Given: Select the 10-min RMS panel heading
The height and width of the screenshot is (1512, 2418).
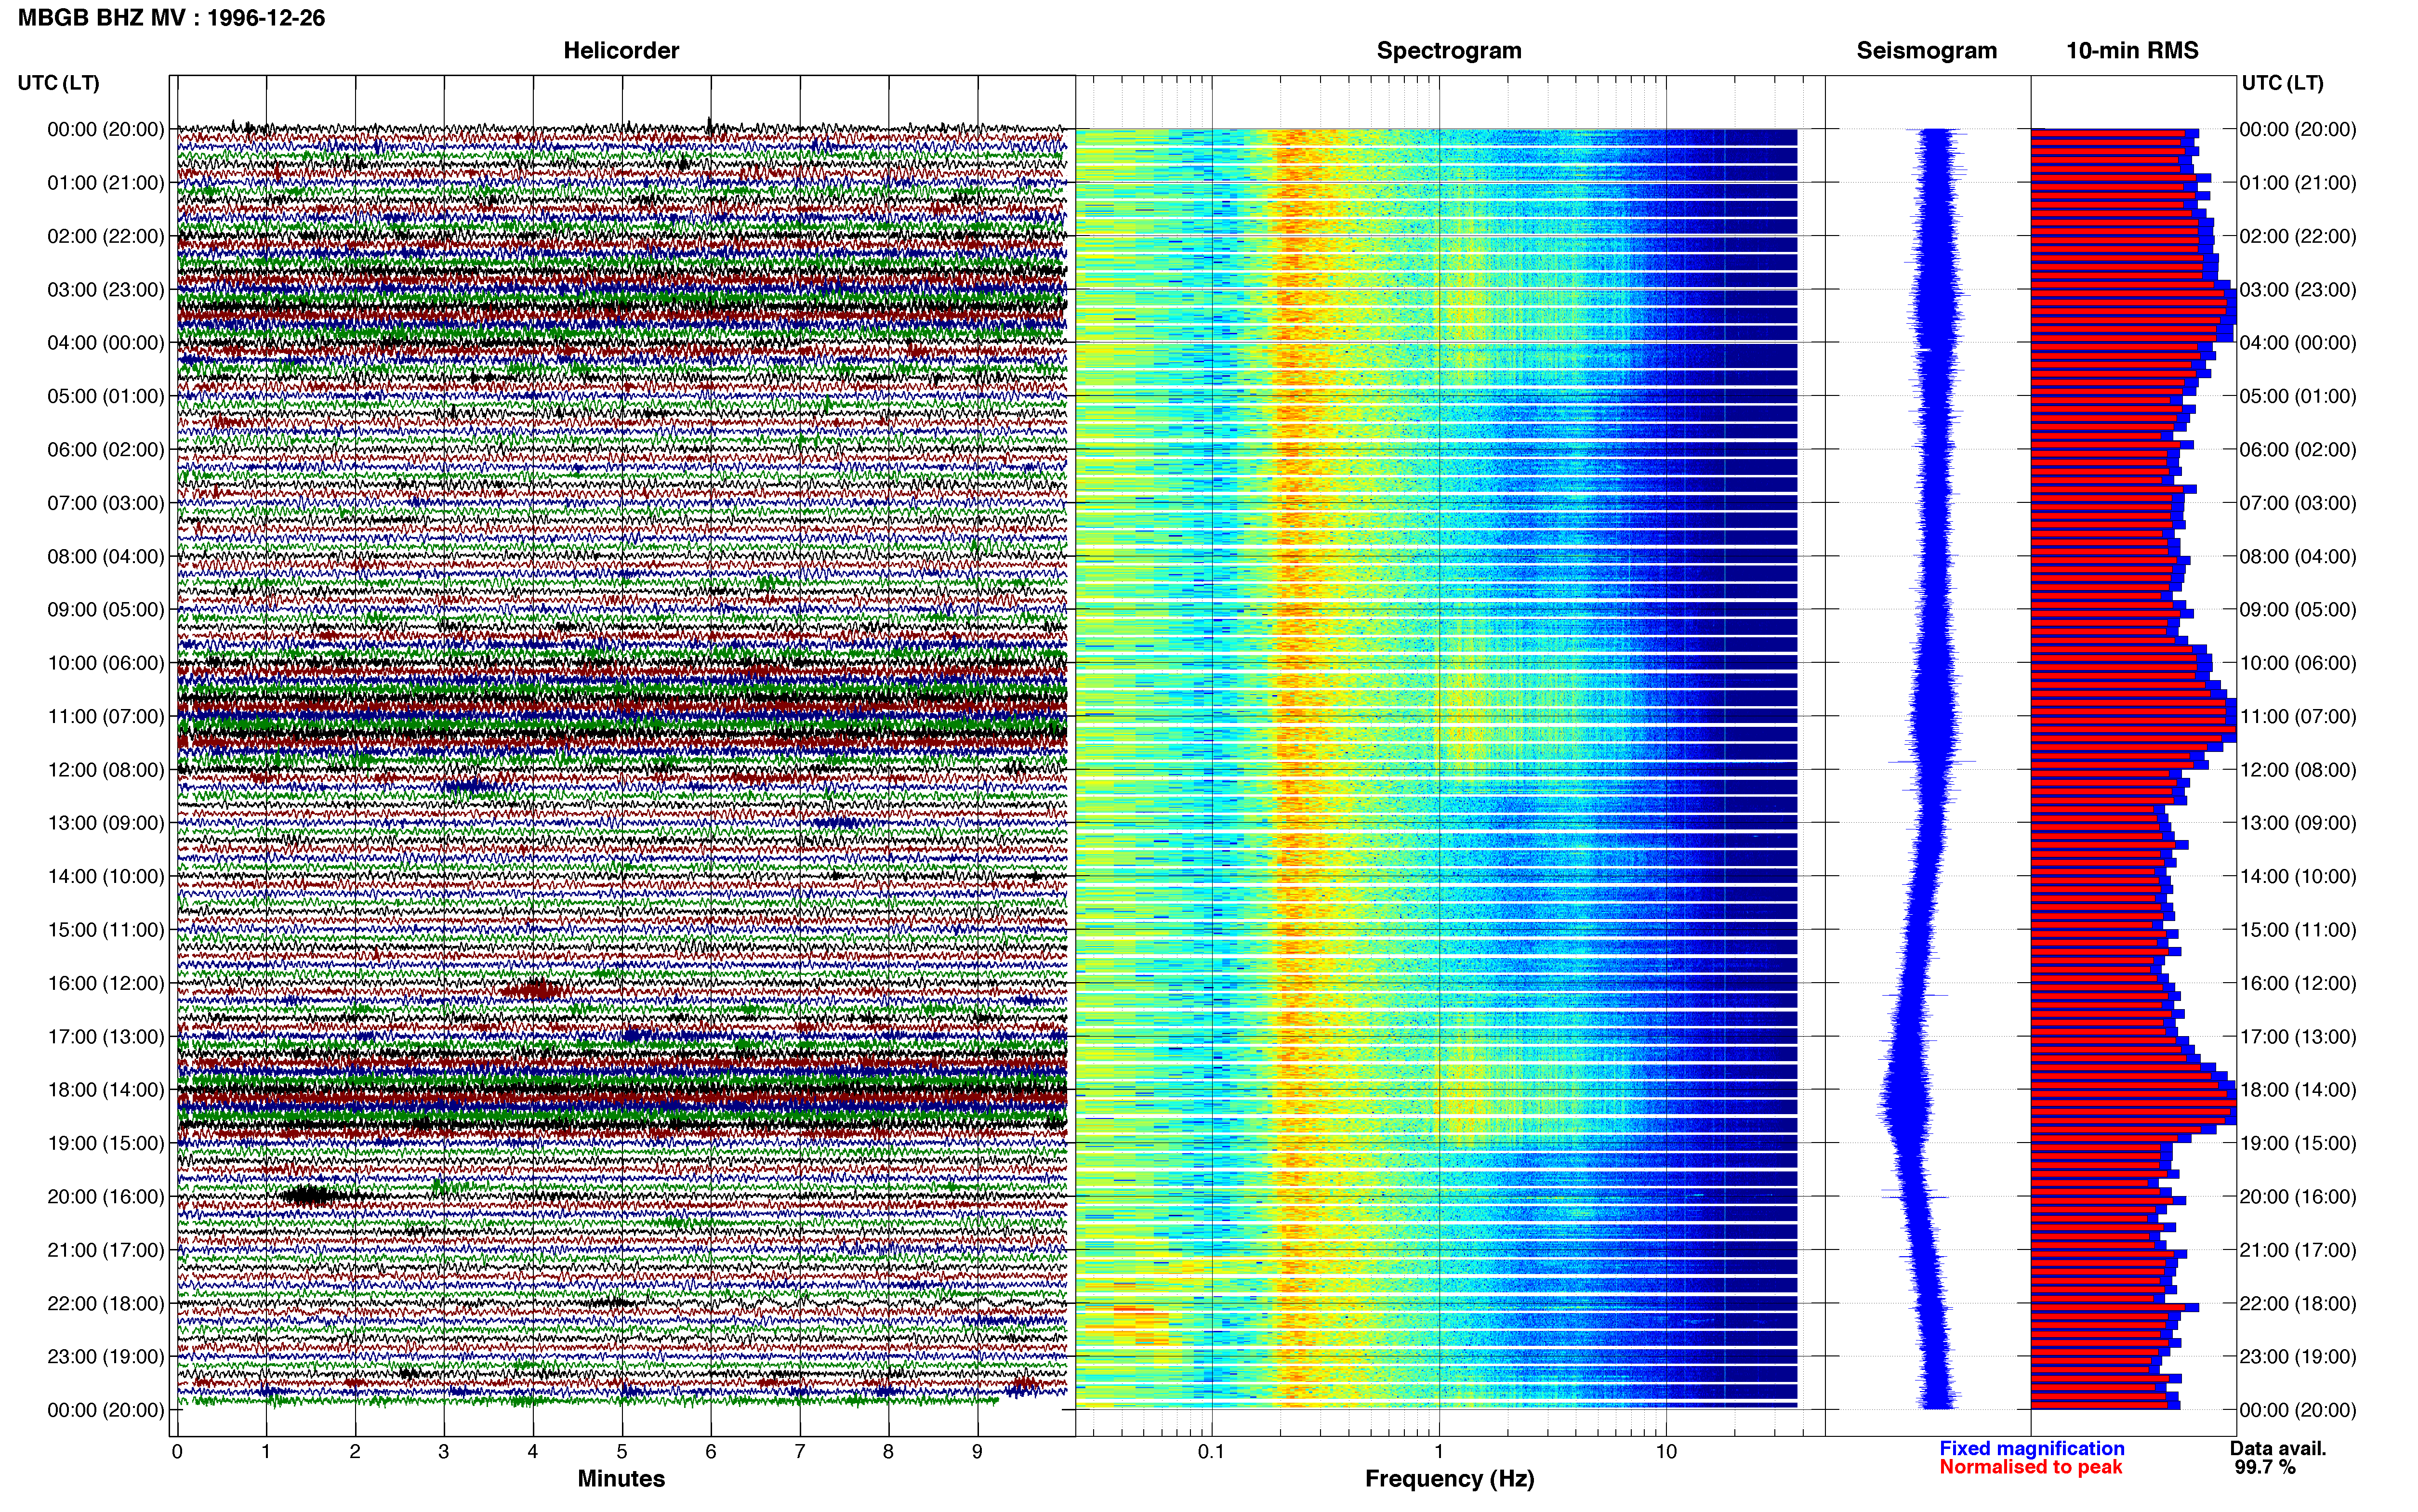Looking at the screenshot, I should 2132,51.
